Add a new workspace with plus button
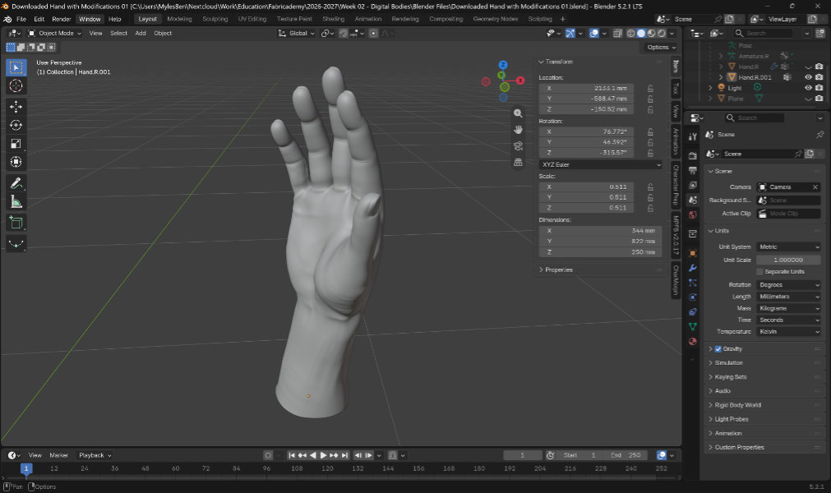Image resolution: width=831 pixels, height=493 pixels. pos(563,19)
